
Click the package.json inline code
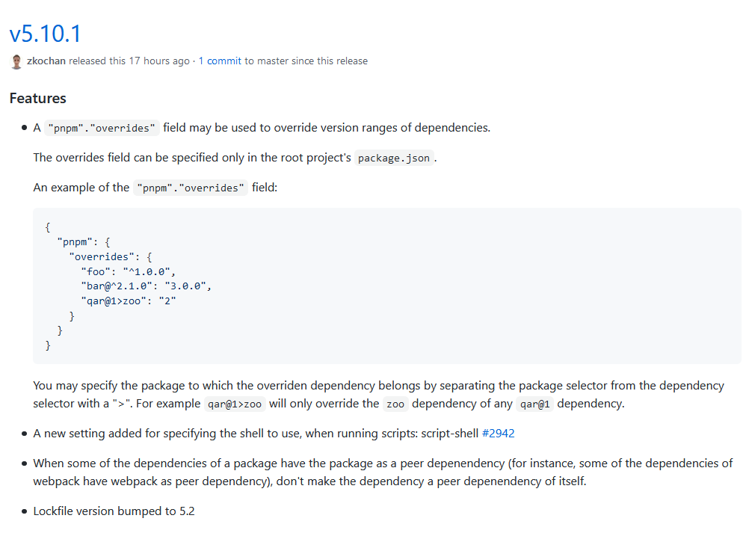click(394, 158)
